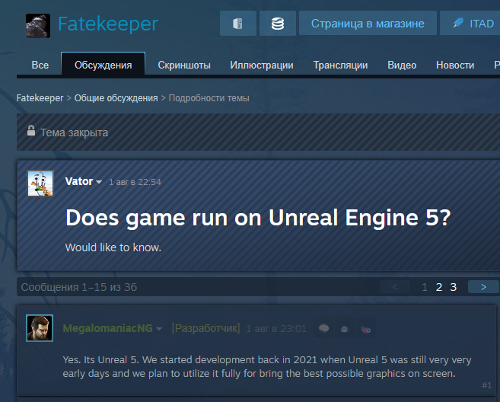Screen dimensions: 500x402
Task: Open the Страница в магазине store page
Action: pos(368,24)
